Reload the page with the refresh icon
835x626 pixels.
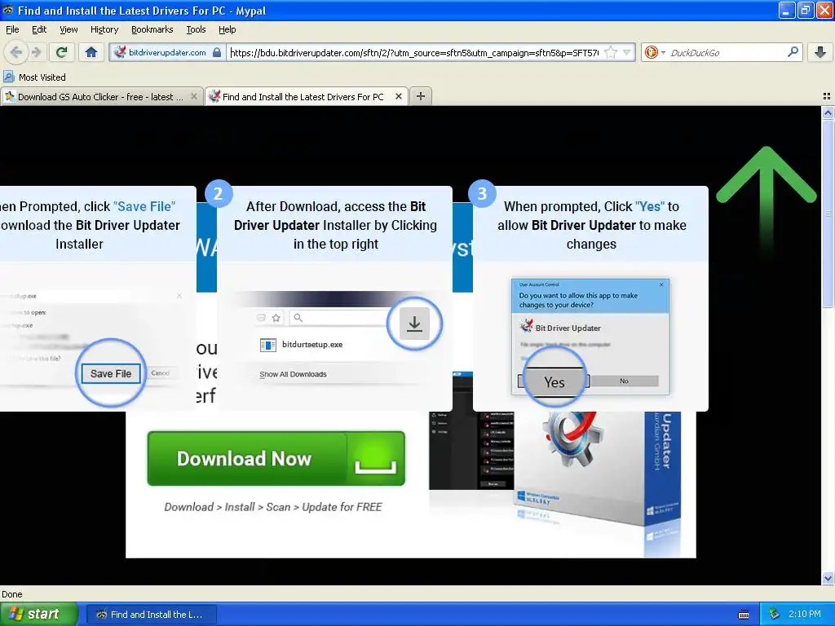click(62, 52)
